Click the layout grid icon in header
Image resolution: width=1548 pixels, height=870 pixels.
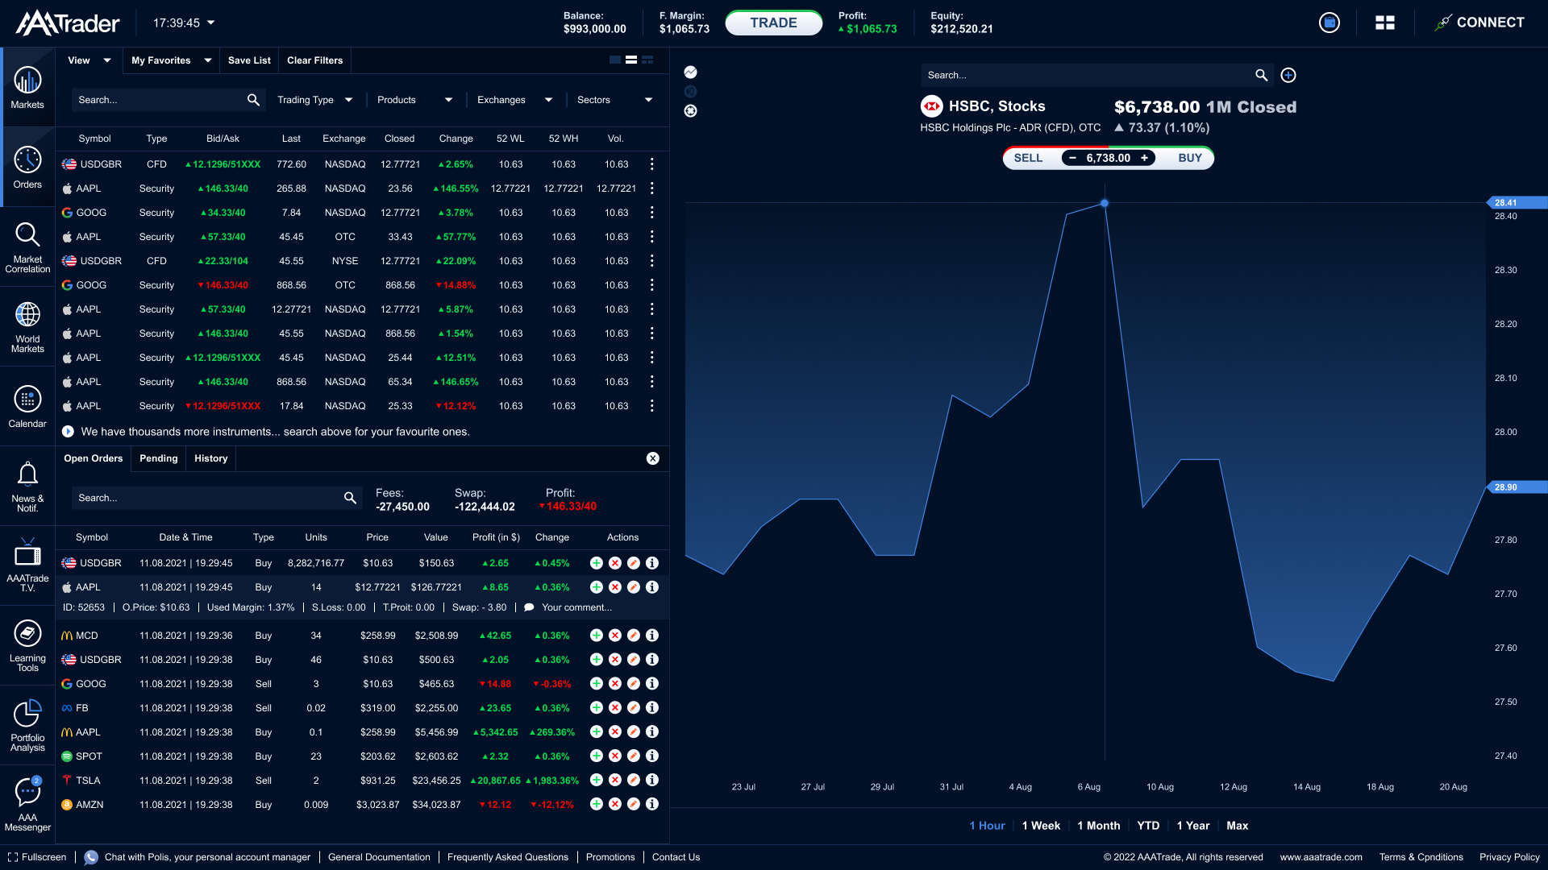[1385, 23]
